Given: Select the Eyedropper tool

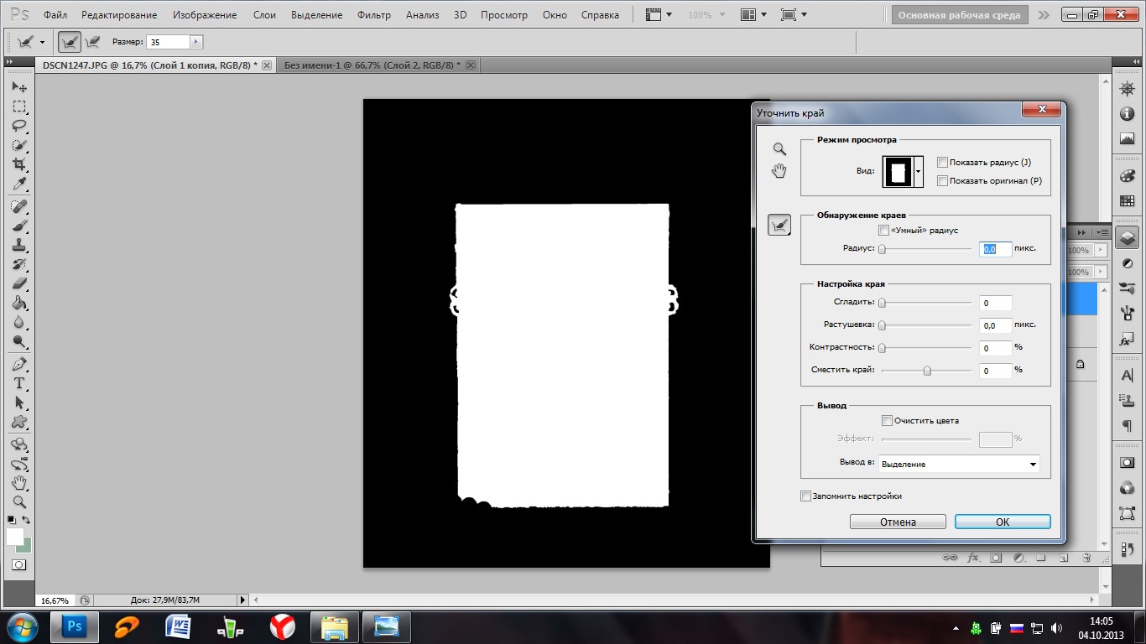Looking at the screenshot, I should (x=19, y=184).
